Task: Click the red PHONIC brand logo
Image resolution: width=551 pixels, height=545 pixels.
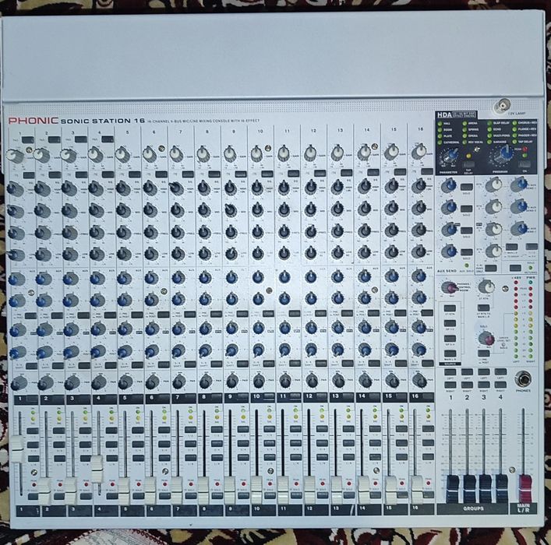Action: coord(34,121)
